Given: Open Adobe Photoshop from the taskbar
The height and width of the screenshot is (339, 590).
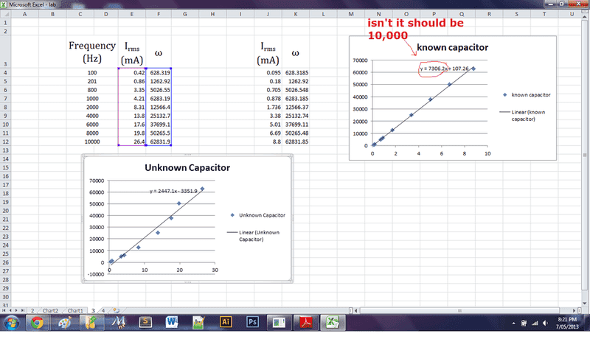Looking at the screenshot, I should click(251, 323).
